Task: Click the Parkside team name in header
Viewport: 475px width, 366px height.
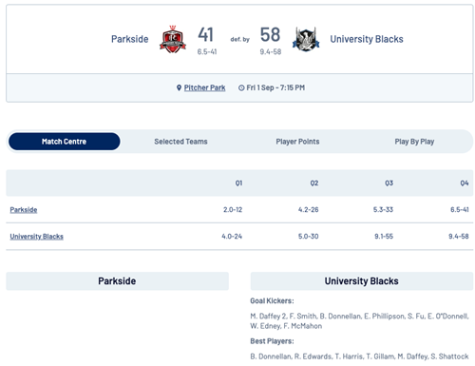Action: (130, 39)
